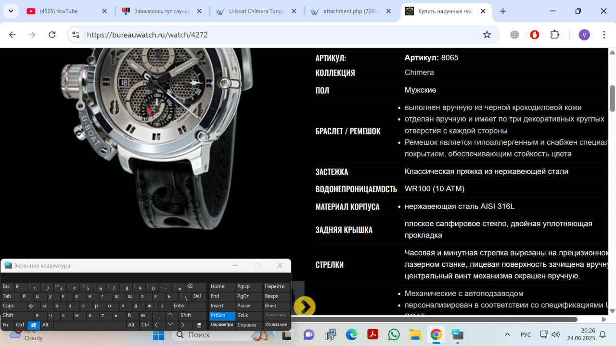Image resolution: width=616 pixels, height=346 pixels.
Task: Click the Windows logo key on keyboard
Action: click(34, 325)
